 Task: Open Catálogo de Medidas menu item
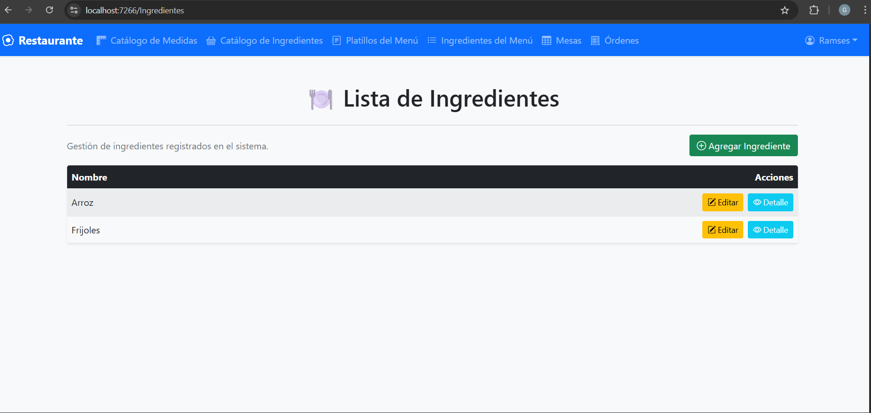tap(147, 40)
